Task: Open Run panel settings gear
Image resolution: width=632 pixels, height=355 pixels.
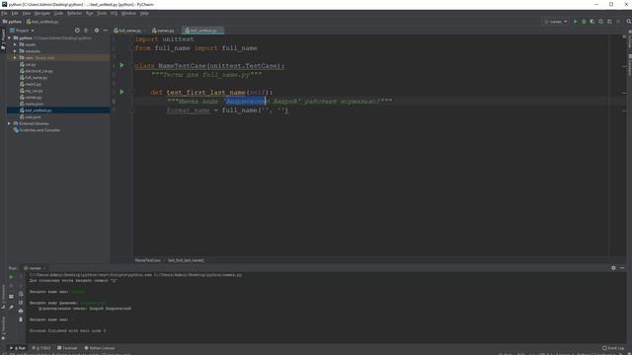Action: tap(613, 267)
